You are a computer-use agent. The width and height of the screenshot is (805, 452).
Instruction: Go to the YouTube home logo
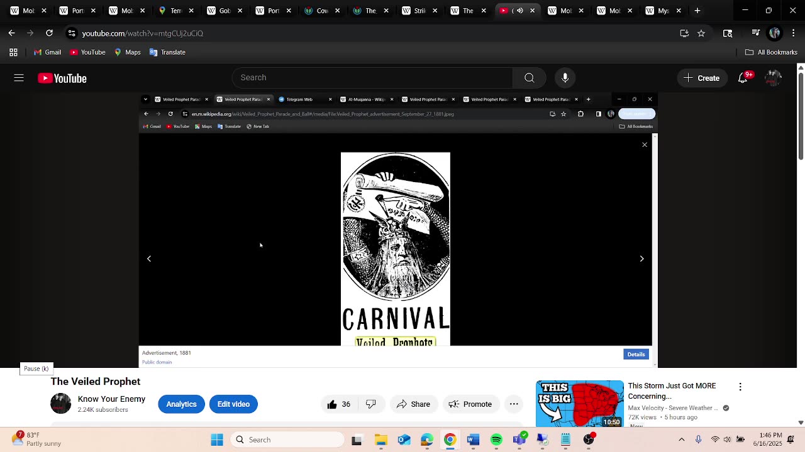pyautogui.click(x=62, y=78)
